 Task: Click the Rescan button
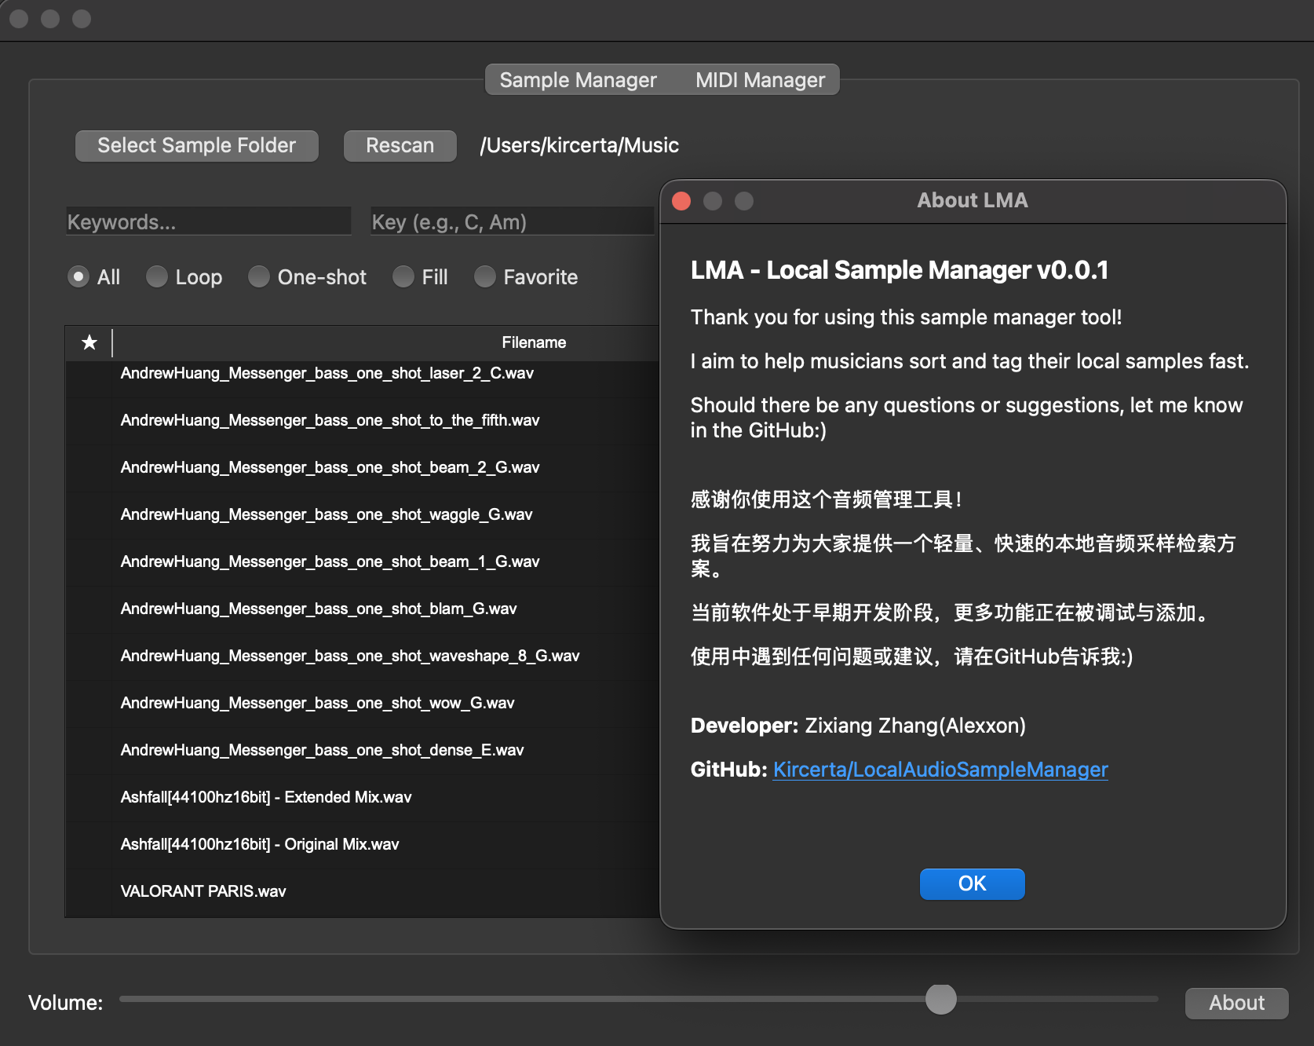pyautogui.click(x=400, y=146)
